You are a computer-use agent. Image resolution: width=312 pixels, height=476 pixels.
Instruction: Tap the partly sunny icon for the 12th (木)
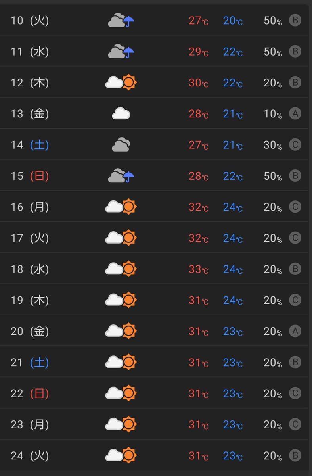[121, 83]
